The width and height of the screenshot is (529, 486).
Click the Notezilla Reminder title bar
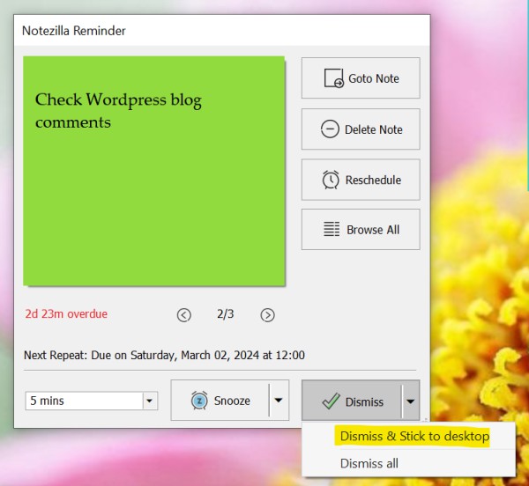click(222, 31)
